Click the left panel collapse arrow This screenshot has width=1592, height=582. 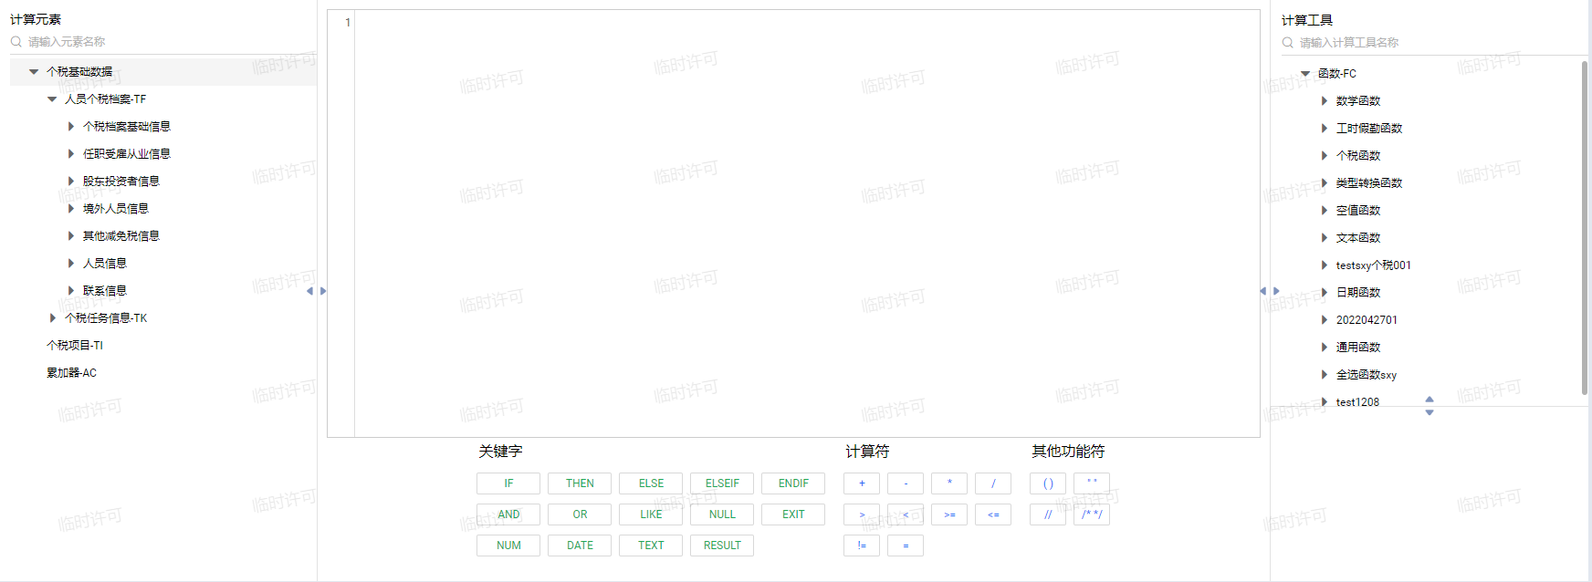click(x=309, y=291)
